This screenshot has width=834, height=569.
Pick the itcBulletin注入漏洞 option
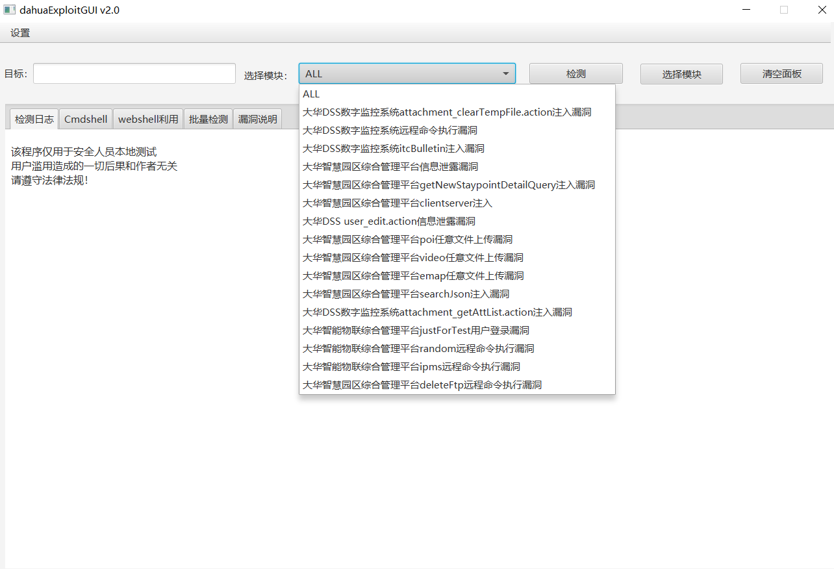(x=457, y=149)
